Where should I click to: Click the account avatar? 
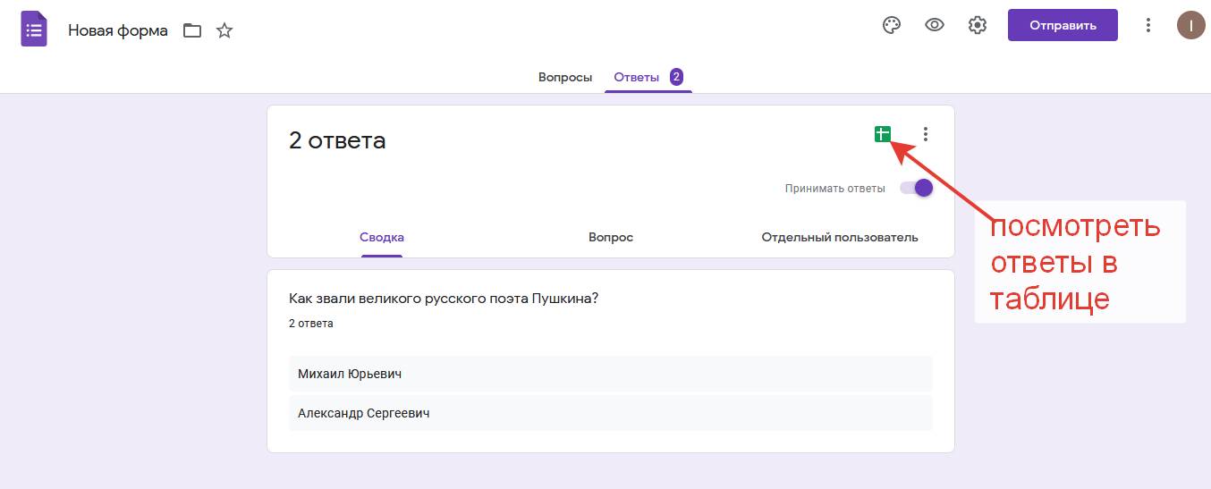[1190, 25]
